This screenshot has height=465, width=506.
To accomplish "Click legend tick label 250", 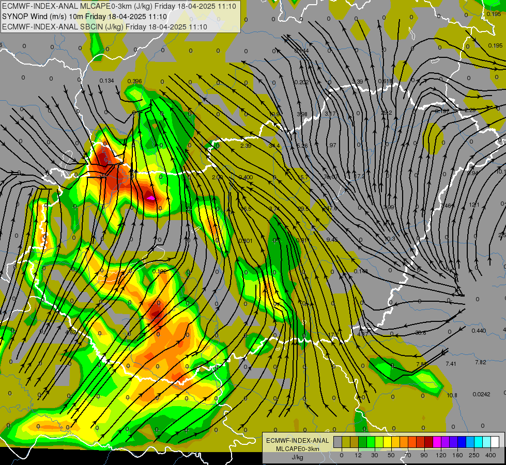I will coord(474,455).
